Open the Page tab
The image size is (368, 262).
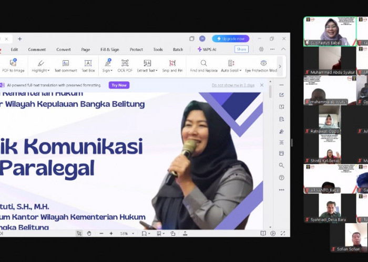click(x=85, y=50)
